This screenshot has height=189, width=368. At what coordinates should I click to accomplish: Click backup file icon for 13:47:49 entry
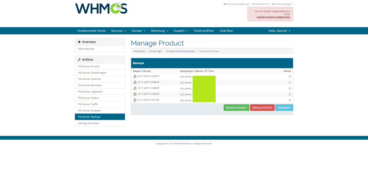(x=135, y=100)
